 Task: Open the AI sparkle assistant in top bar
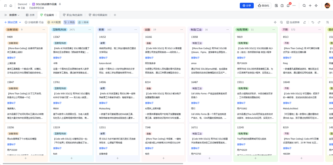pyautogui.click(x=316, y=5)
